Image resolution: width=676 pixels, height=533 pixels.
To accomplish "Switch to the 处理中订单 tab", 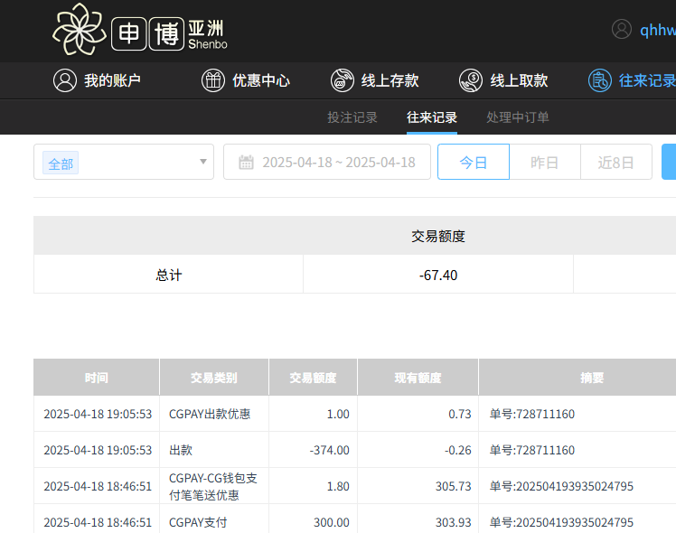I will click(x=517, y=117).
